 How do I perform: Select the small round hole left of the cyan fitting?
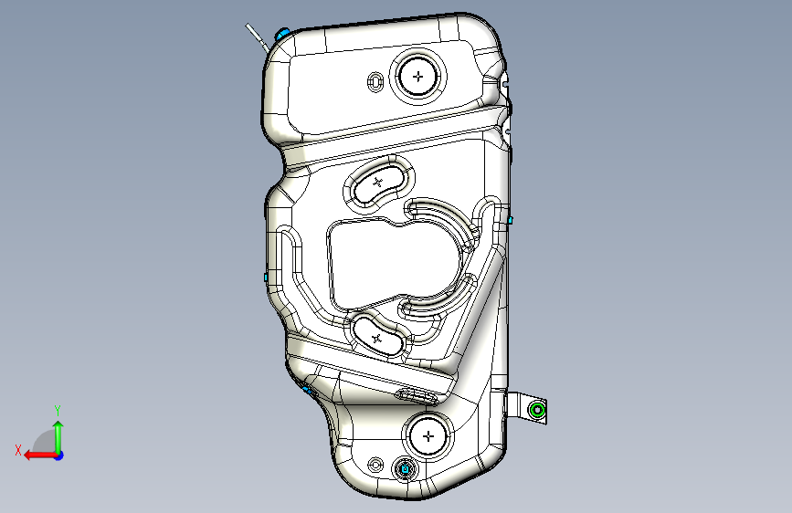[x=375, y=465]
